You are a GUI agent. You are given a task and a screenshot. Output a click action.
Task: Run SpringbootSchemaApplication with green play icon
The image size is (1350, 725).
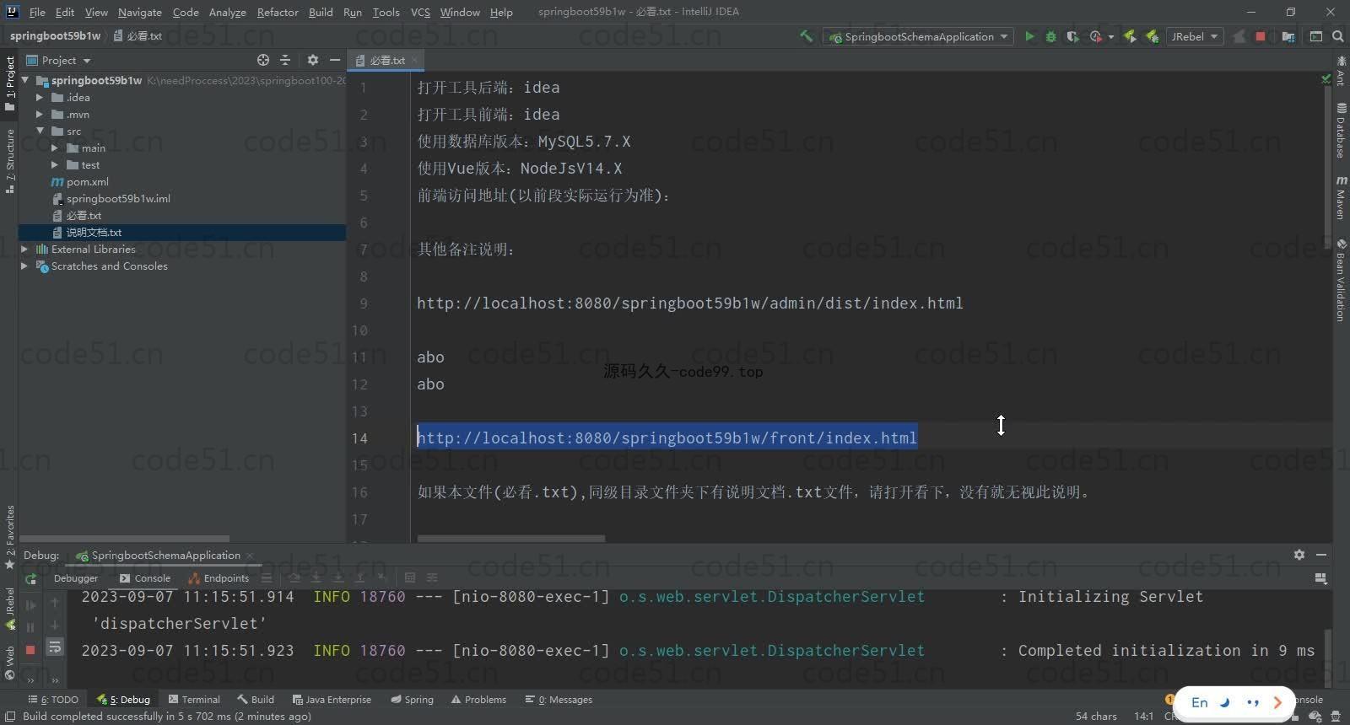1029,36
